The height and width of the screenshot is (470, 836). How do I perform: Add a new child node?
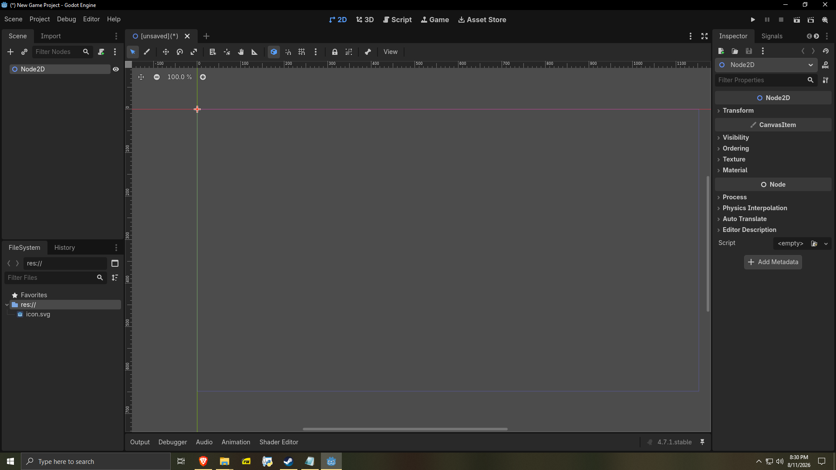click(x=10, y=52)
